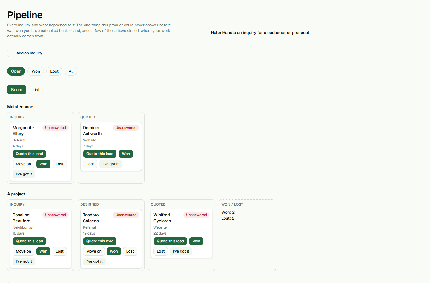Move on Marguerite Ellery's inquiry
This screenshot has width=430, height=283.
(x=23, y=164)
